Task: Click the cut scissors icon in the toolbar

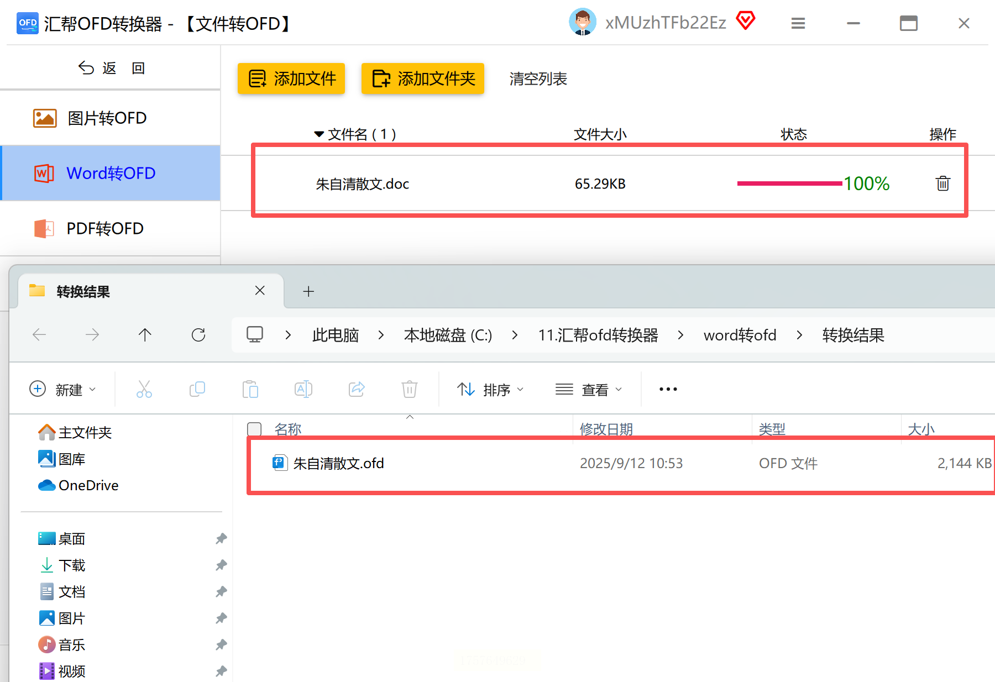Action: (144, 389)
